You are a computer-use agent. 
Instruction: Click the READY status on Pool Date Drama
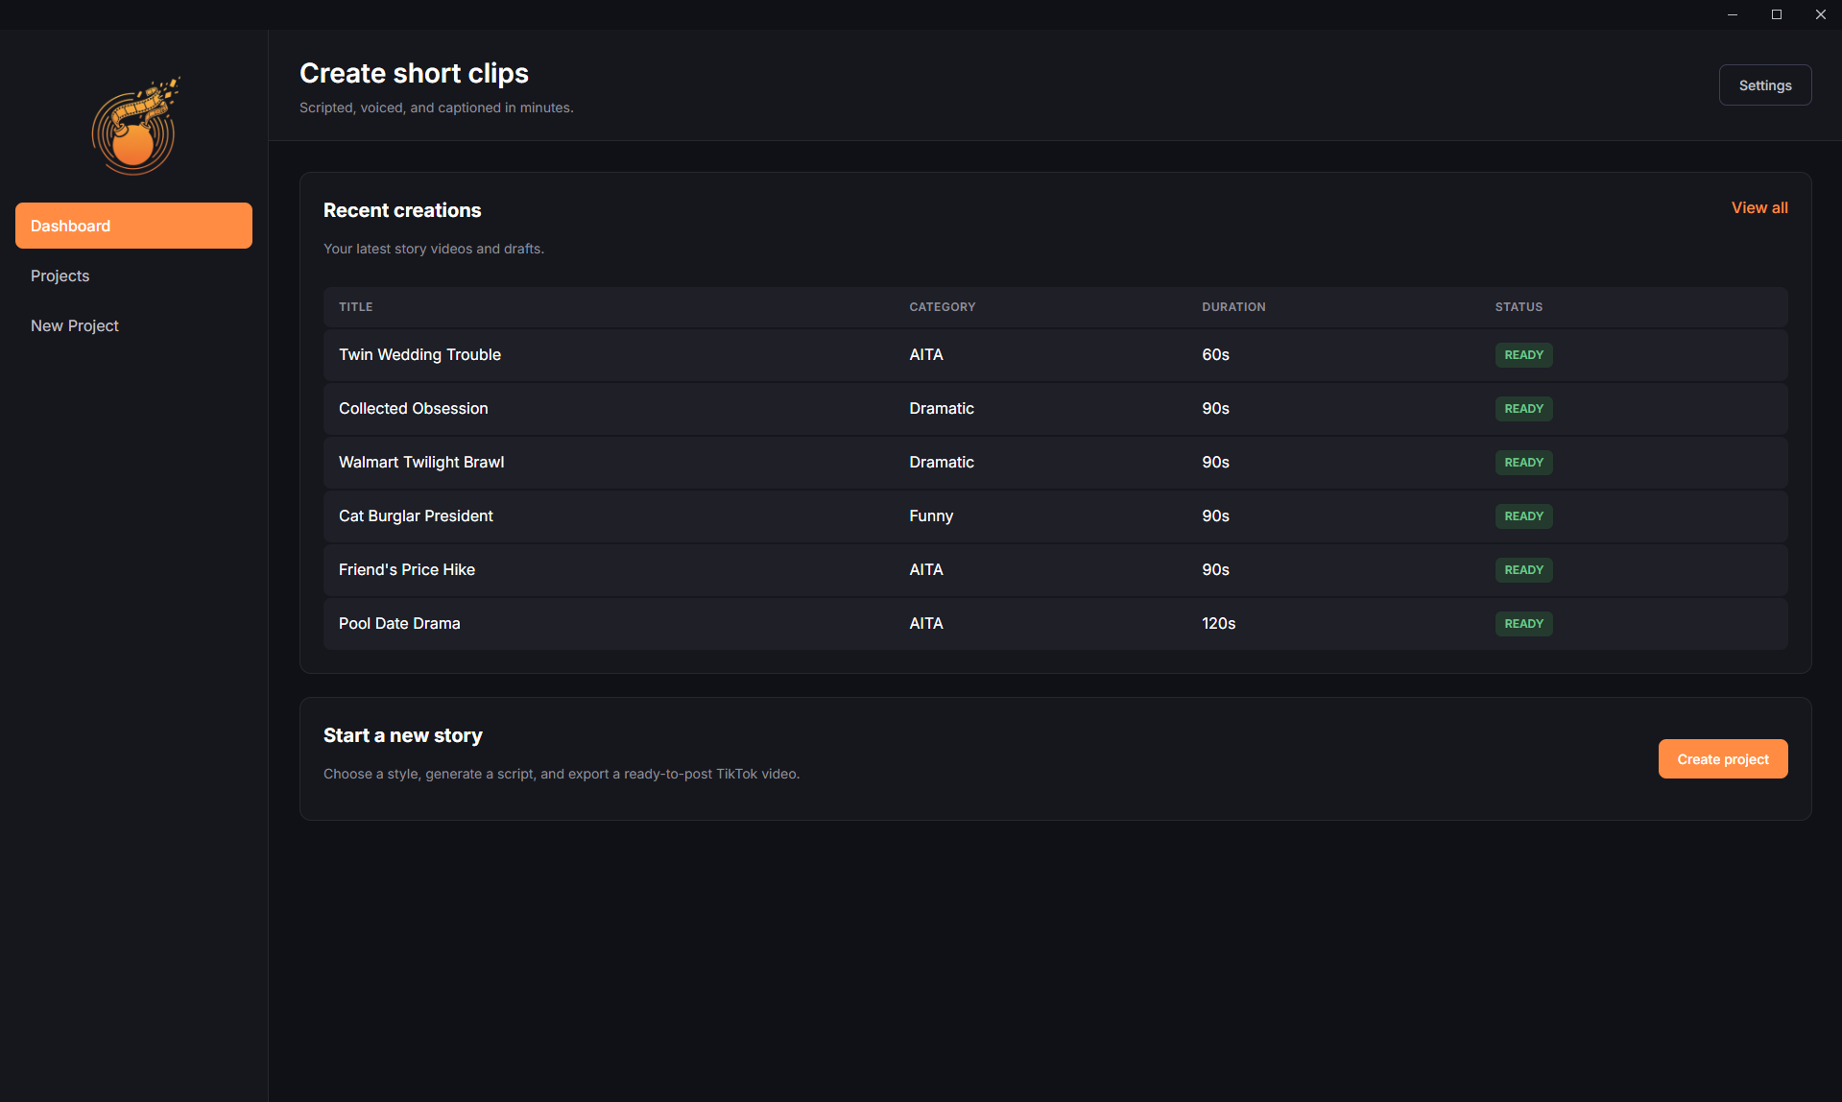point(1523,623)
